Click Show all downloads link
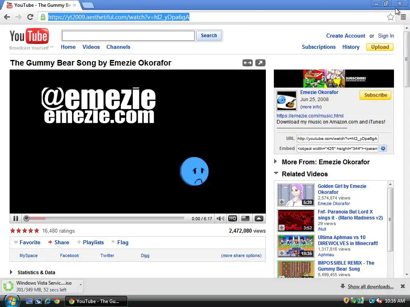Viewport: 410px width, 307px height. tap(370, 287)
